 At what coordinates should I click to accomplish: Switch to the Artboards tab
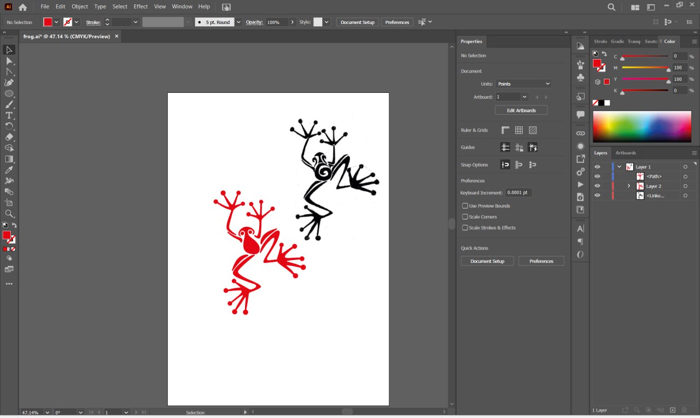click(626, 153)
